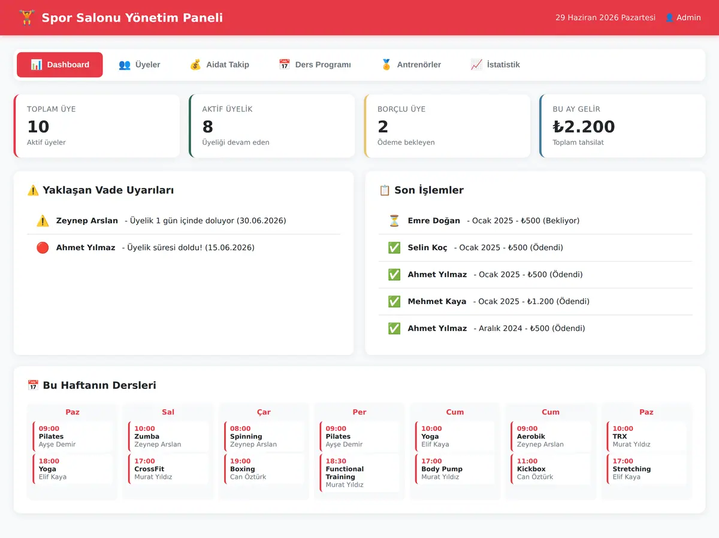The height and width of the screenshot is (538, 719).
Task: Click the 18:00 Yoga class with Elif Kaya
Action: (72, 469)
